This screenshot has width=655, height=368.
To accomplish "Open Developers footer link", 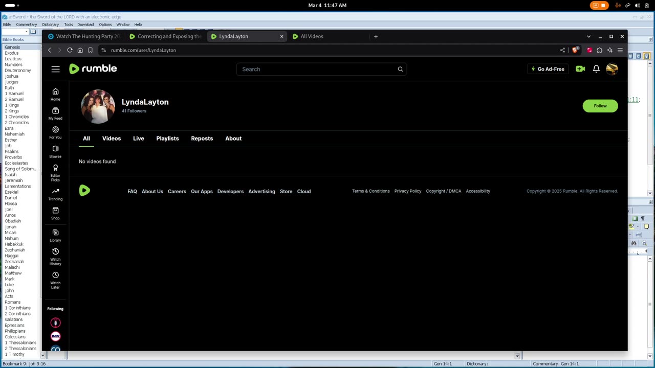I will (230, 191).
